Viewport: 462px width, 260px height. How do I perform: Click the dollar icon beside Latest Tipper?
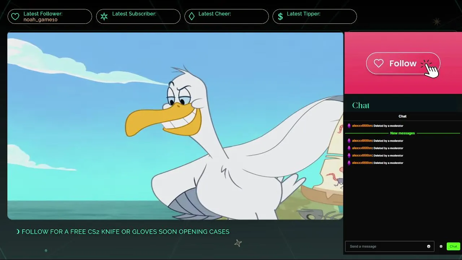(x=280, y=17)
